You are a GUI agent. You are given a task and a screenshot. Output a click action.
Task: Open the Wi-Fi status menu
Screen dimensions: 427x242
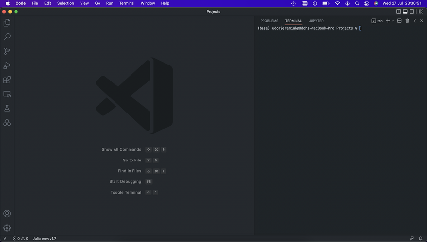(337, 3)
